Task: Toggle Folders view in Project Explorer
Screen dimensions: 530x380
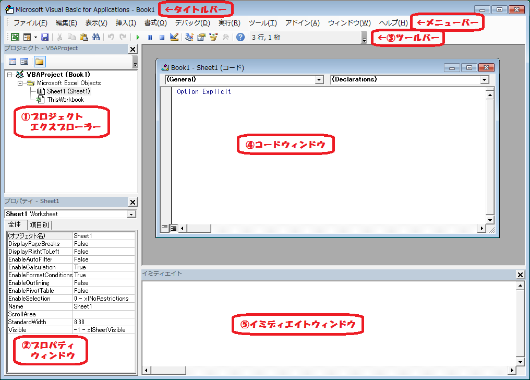Action: [40, 62]
